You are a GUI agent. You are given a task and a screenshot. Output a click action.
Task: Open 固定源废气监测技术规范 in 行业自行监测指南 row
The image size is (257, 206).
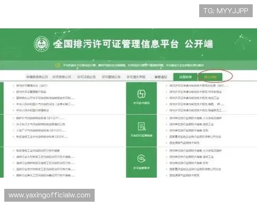point(184,143)
